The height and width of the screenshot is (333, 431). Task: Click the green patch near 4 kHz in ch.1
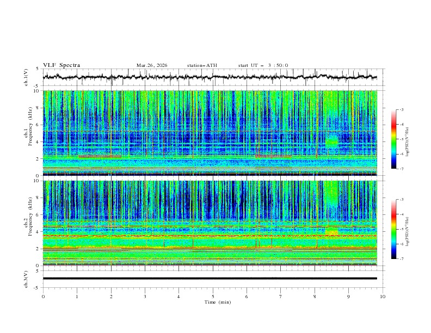[x=332, y=142]
